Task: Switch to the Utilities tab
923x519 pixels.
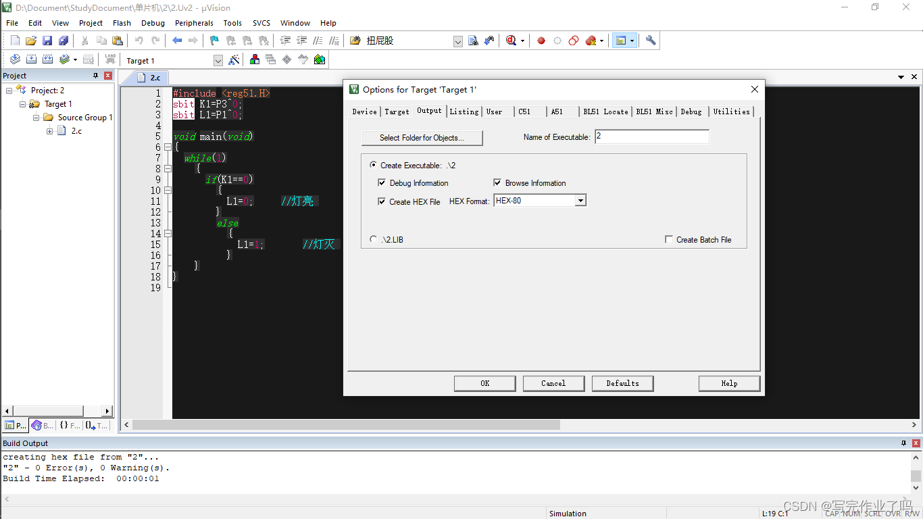Action: pyautogui.click(x=732, y=112)
